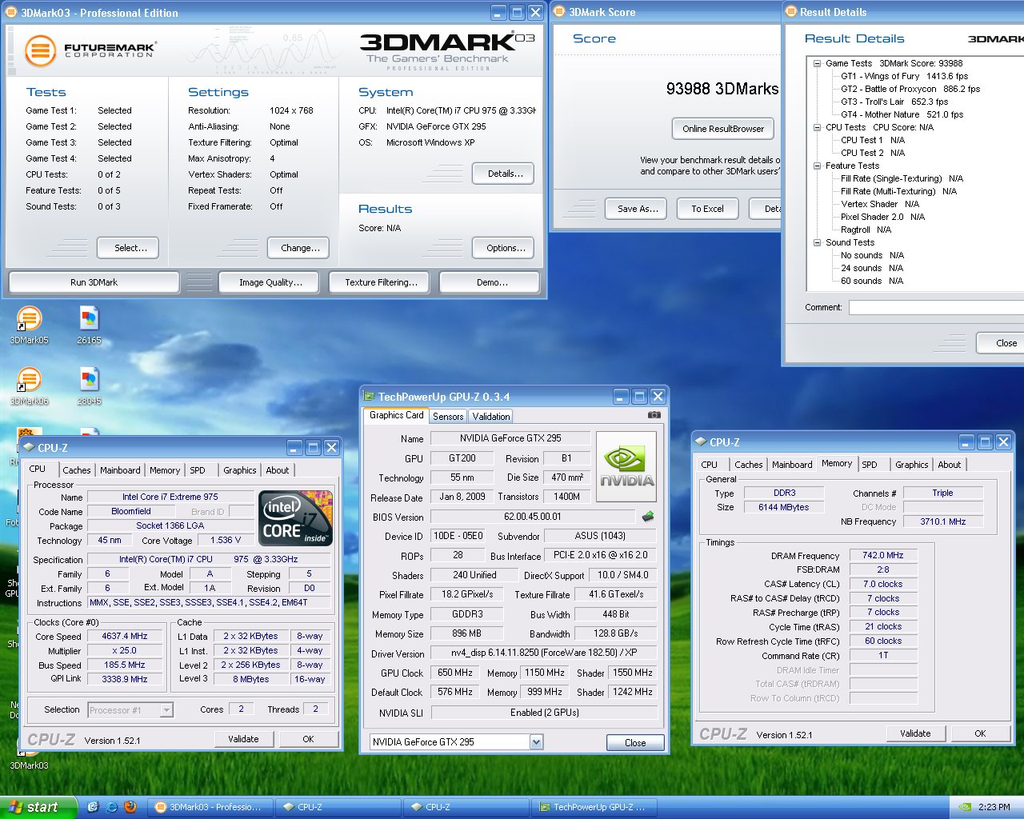The width and height of the screenshot is (1024, 819).
Task: Collapse the CPU Tests tree node
Action: [817, 127]
